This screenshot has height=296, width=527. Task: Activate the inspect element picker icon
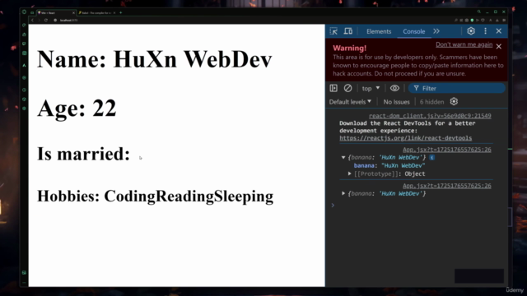click(x=333, y=31)
